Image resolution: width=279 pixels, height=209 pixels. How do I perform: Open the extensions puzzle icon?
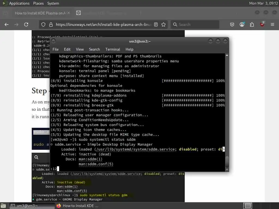[x=252, y=24]
